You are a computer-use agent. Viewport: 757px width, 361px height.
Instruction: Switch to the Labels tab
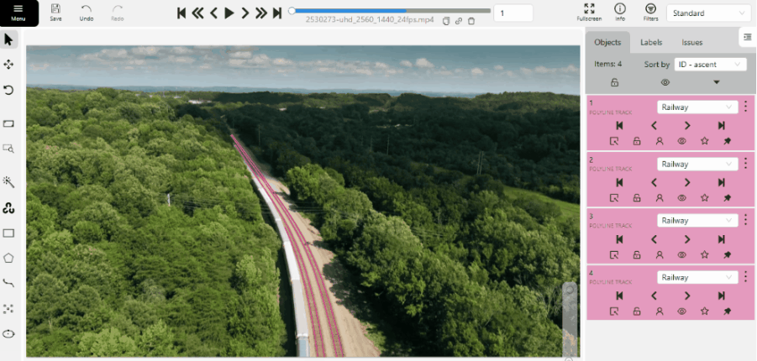click(651, 43)
